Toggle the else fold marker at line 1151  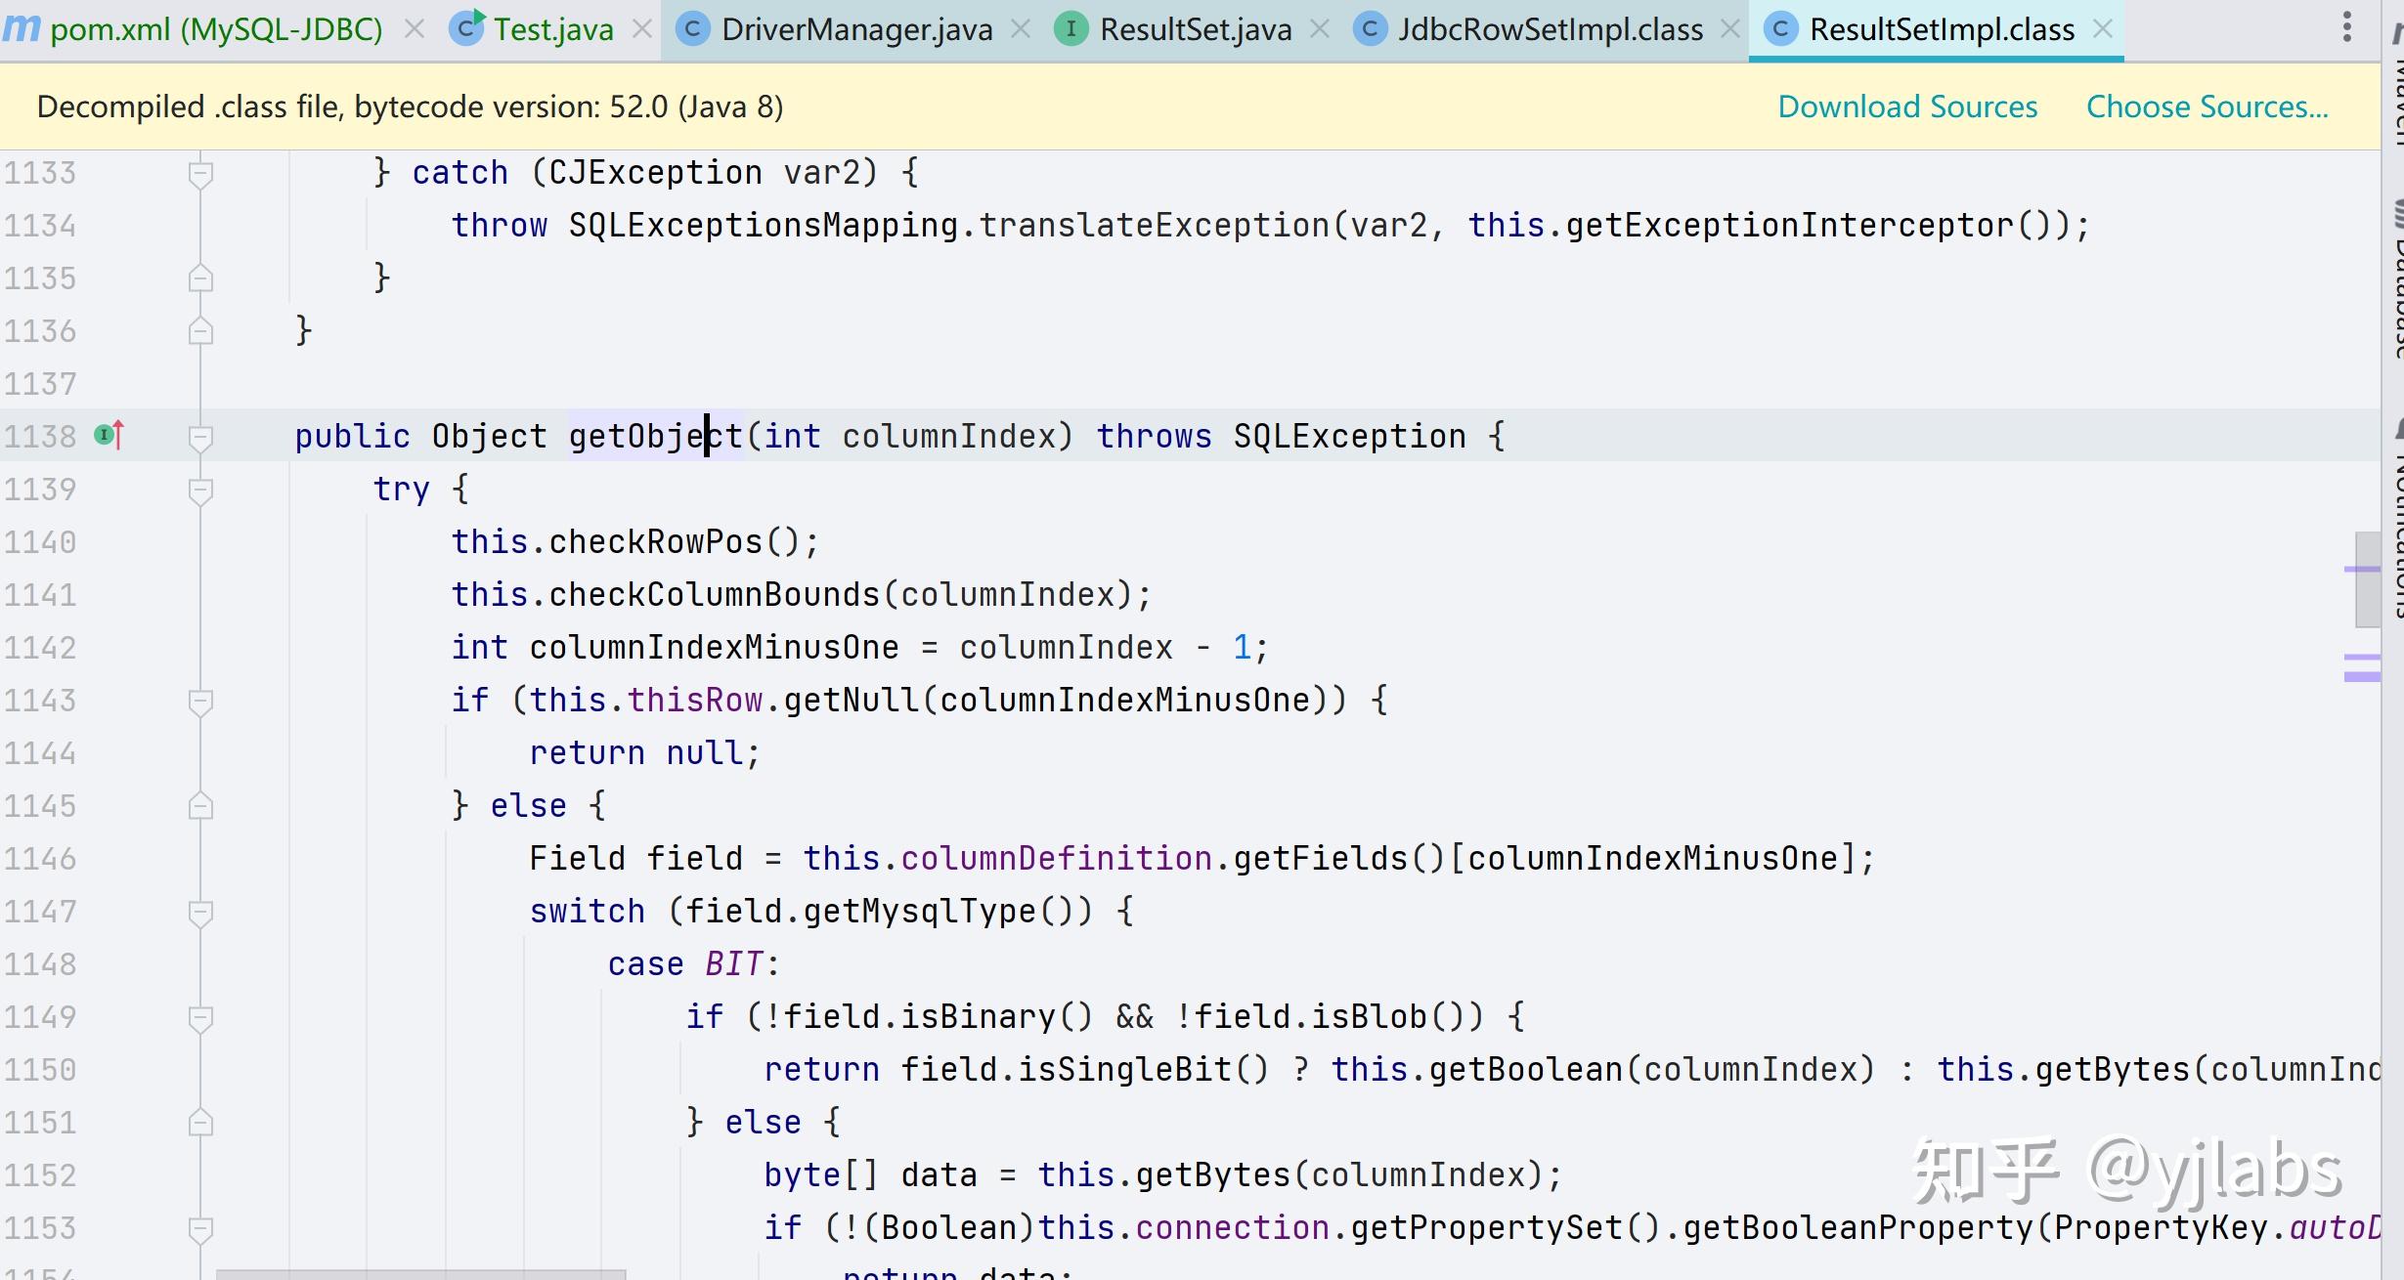[x=200, y=1124]
